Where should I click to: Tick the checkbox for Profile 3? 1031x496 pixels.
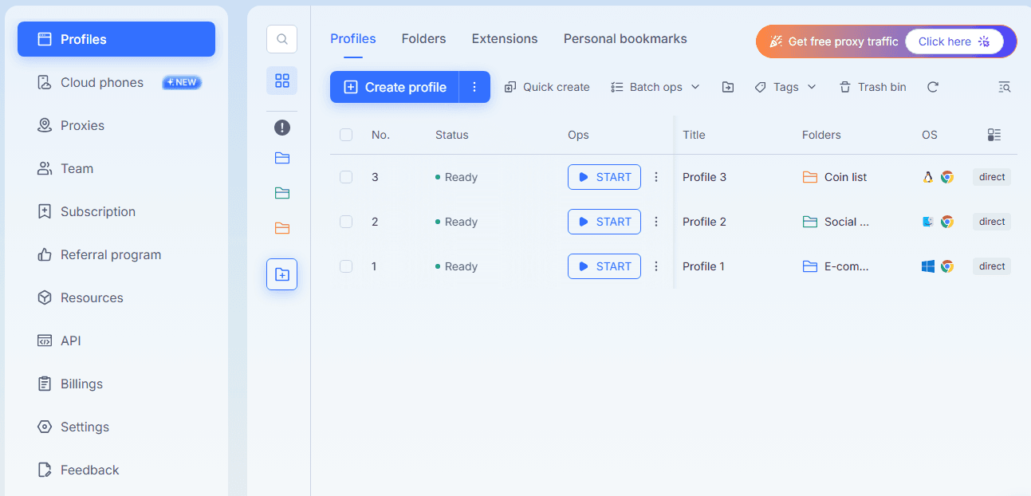pyautogui.click(x=346, y=177)
